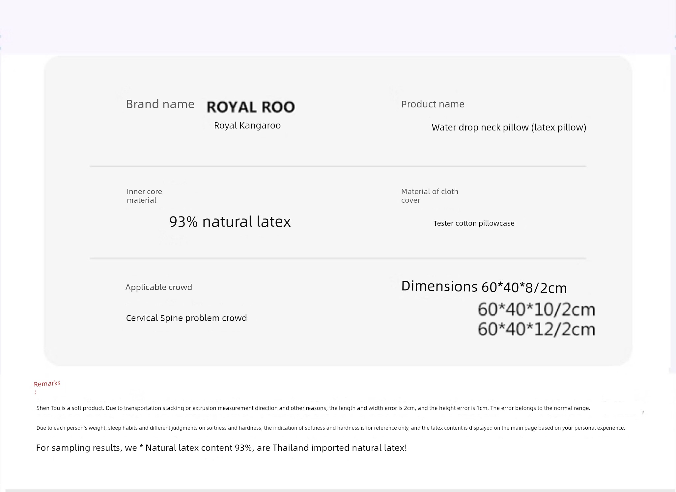Select the 60*40*12/2cm size line
The width and height of the screenshot is (676, 492).
point(536,329)
